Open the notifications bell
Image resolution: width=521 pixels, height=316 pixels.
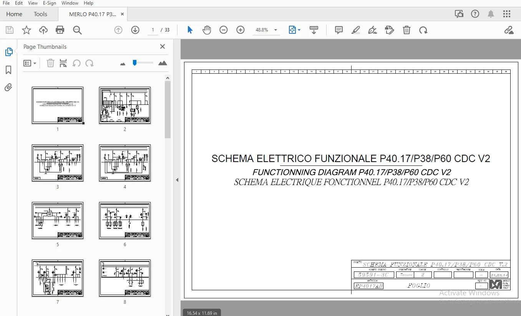click(491, 14)
